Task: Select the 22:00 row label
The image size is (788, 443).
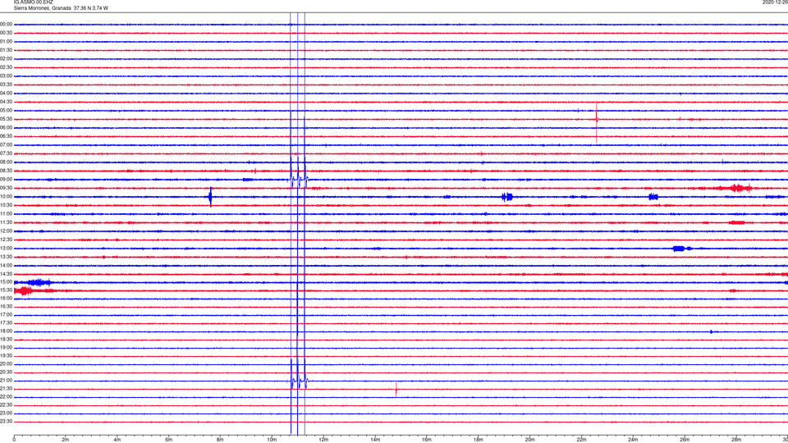Action: tap(6, 397)
